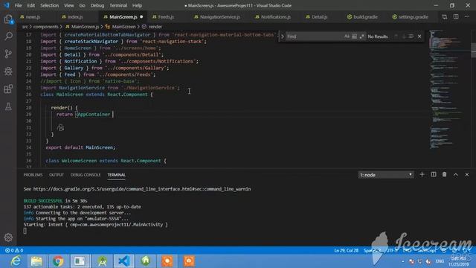Viewport: 476px width, 268px height.
Task: Click 'export default MainScreen;' code line
Action: pyautogui.click(x=80, y=147)
